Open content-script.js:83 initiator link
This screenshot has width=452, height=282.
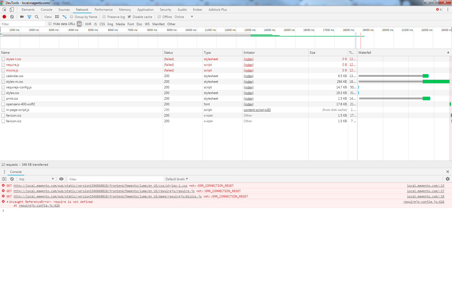click(257, 110)
